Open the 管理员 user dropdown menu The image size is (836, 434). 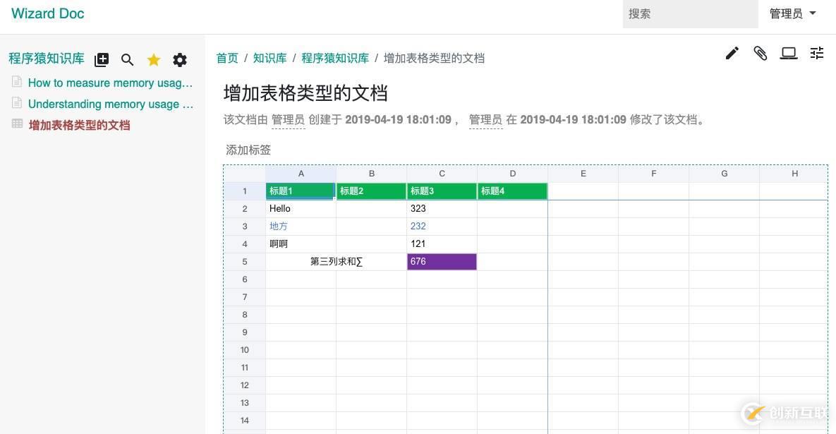coord(792,14)
